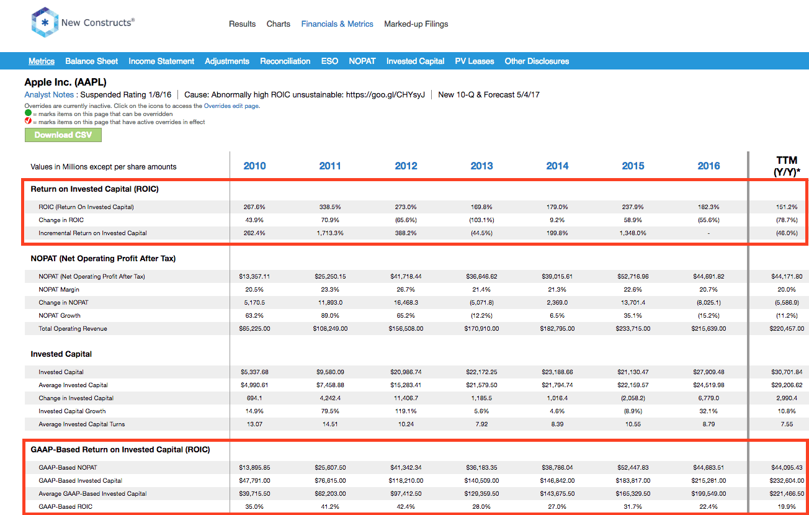Click the 2014 NOPAT growth value 6.5%

pyautogui.click(x=557, y=316)
